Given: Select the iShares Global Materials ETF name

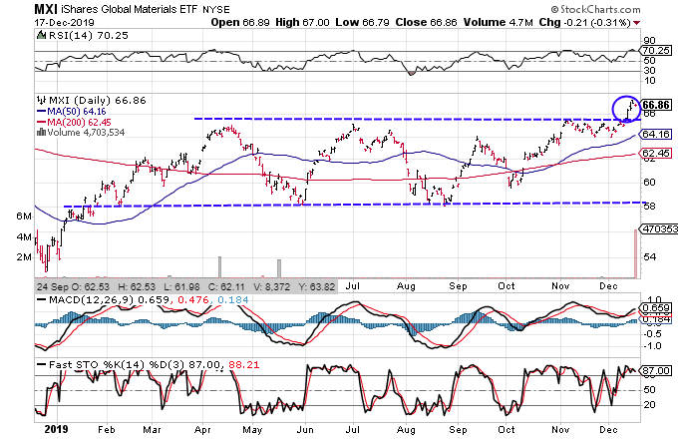Looking at the screenshot, I should (131, 10).
